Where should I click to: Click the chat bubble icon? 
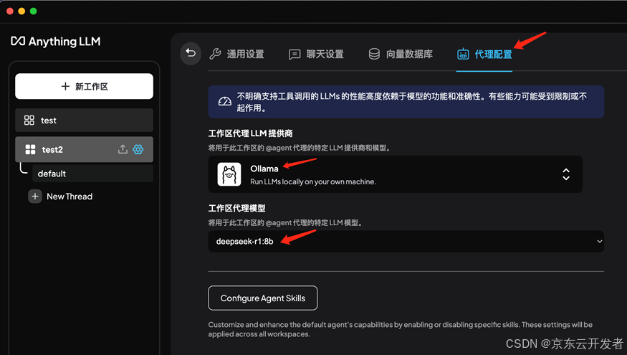(295, 55)
